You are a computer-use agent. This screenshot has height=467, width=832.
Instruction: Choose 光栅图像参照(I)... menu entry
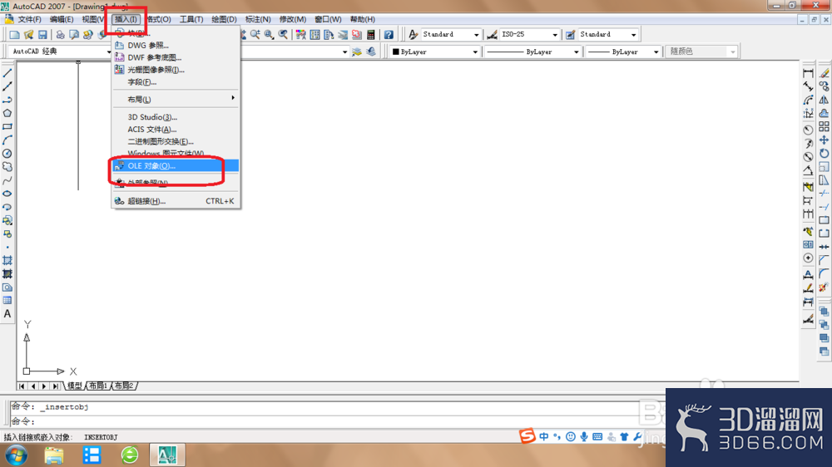point(176,70)
